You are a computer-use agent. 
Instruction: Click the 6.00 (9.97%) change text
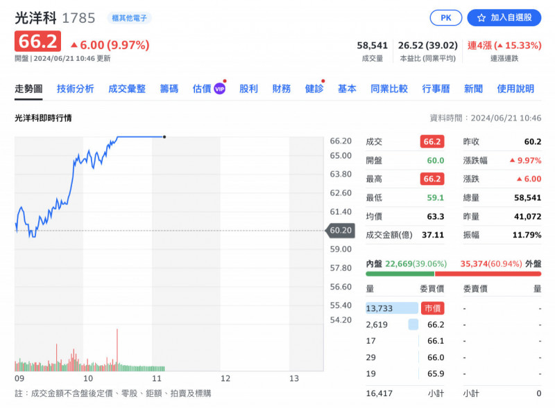click(x=110, y=45)
